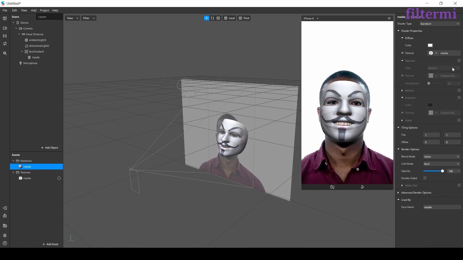
Task: Open simulator hamburger menu
Action: (x=389, y=18)
